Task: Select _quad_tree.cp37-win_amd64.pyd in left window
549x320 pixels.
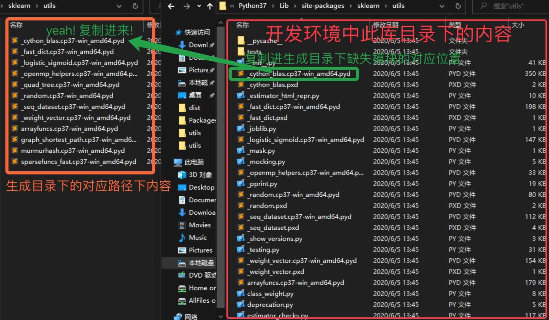Action: 70,84
